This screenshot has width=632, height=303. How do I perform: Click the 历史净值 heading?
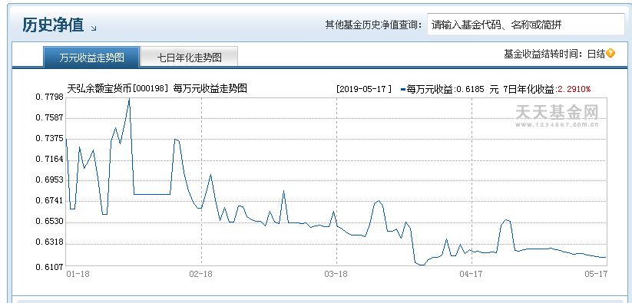point(53,25)
